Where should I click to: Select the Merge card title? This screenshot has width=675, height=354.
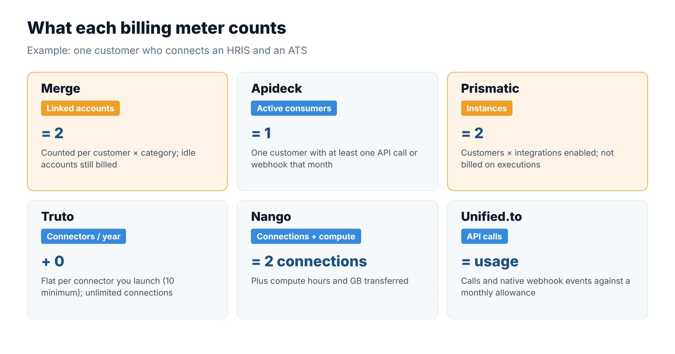tap(61, 88)
